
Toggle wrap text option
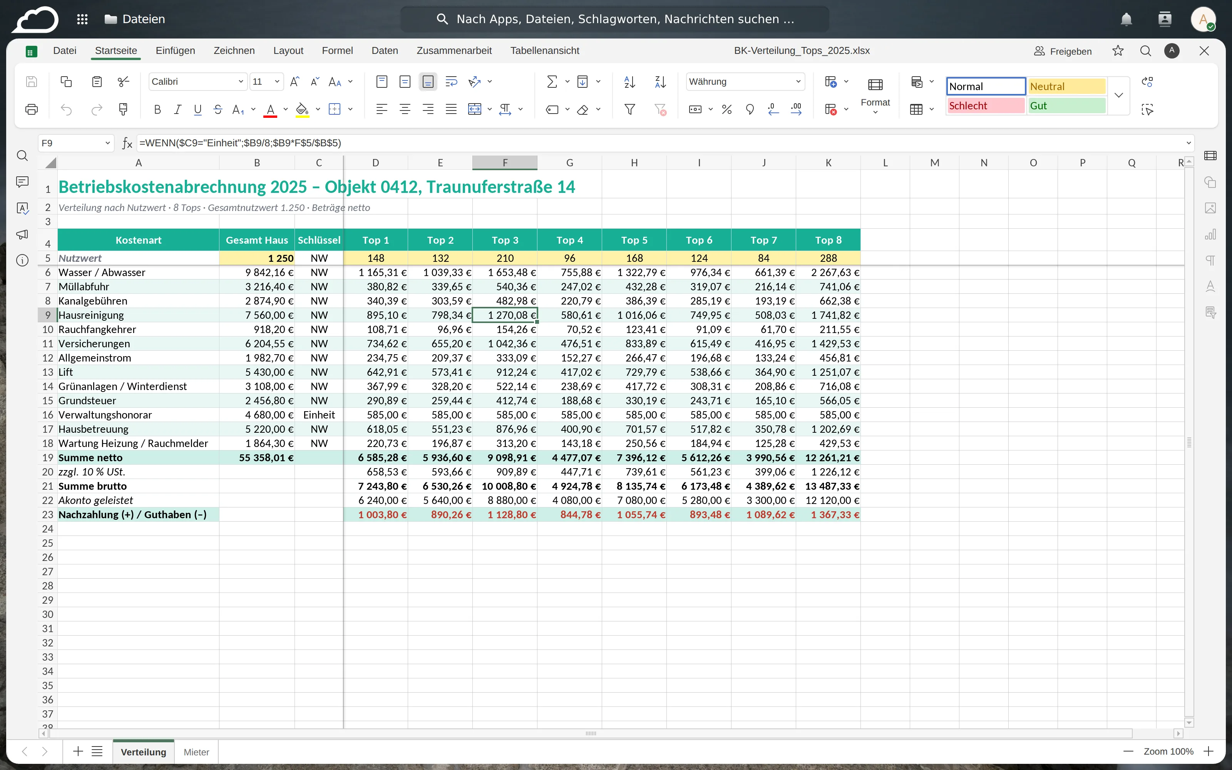tap(451, 82)
